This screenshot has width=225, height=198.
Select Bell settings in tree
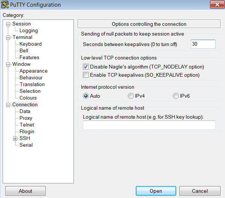click(24, 51)
